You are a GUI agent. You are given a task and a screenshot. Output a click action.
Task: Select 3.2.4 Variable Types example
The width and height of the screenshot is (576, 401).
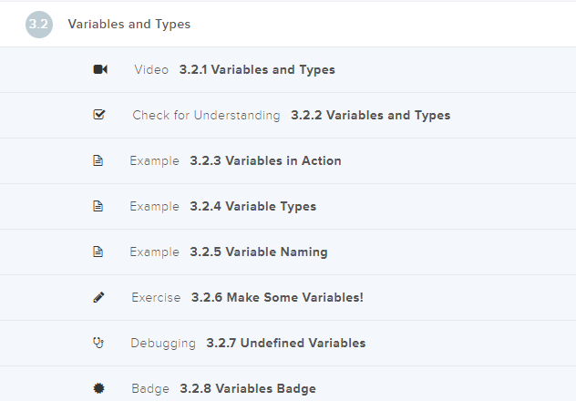[x=252, y=207]
